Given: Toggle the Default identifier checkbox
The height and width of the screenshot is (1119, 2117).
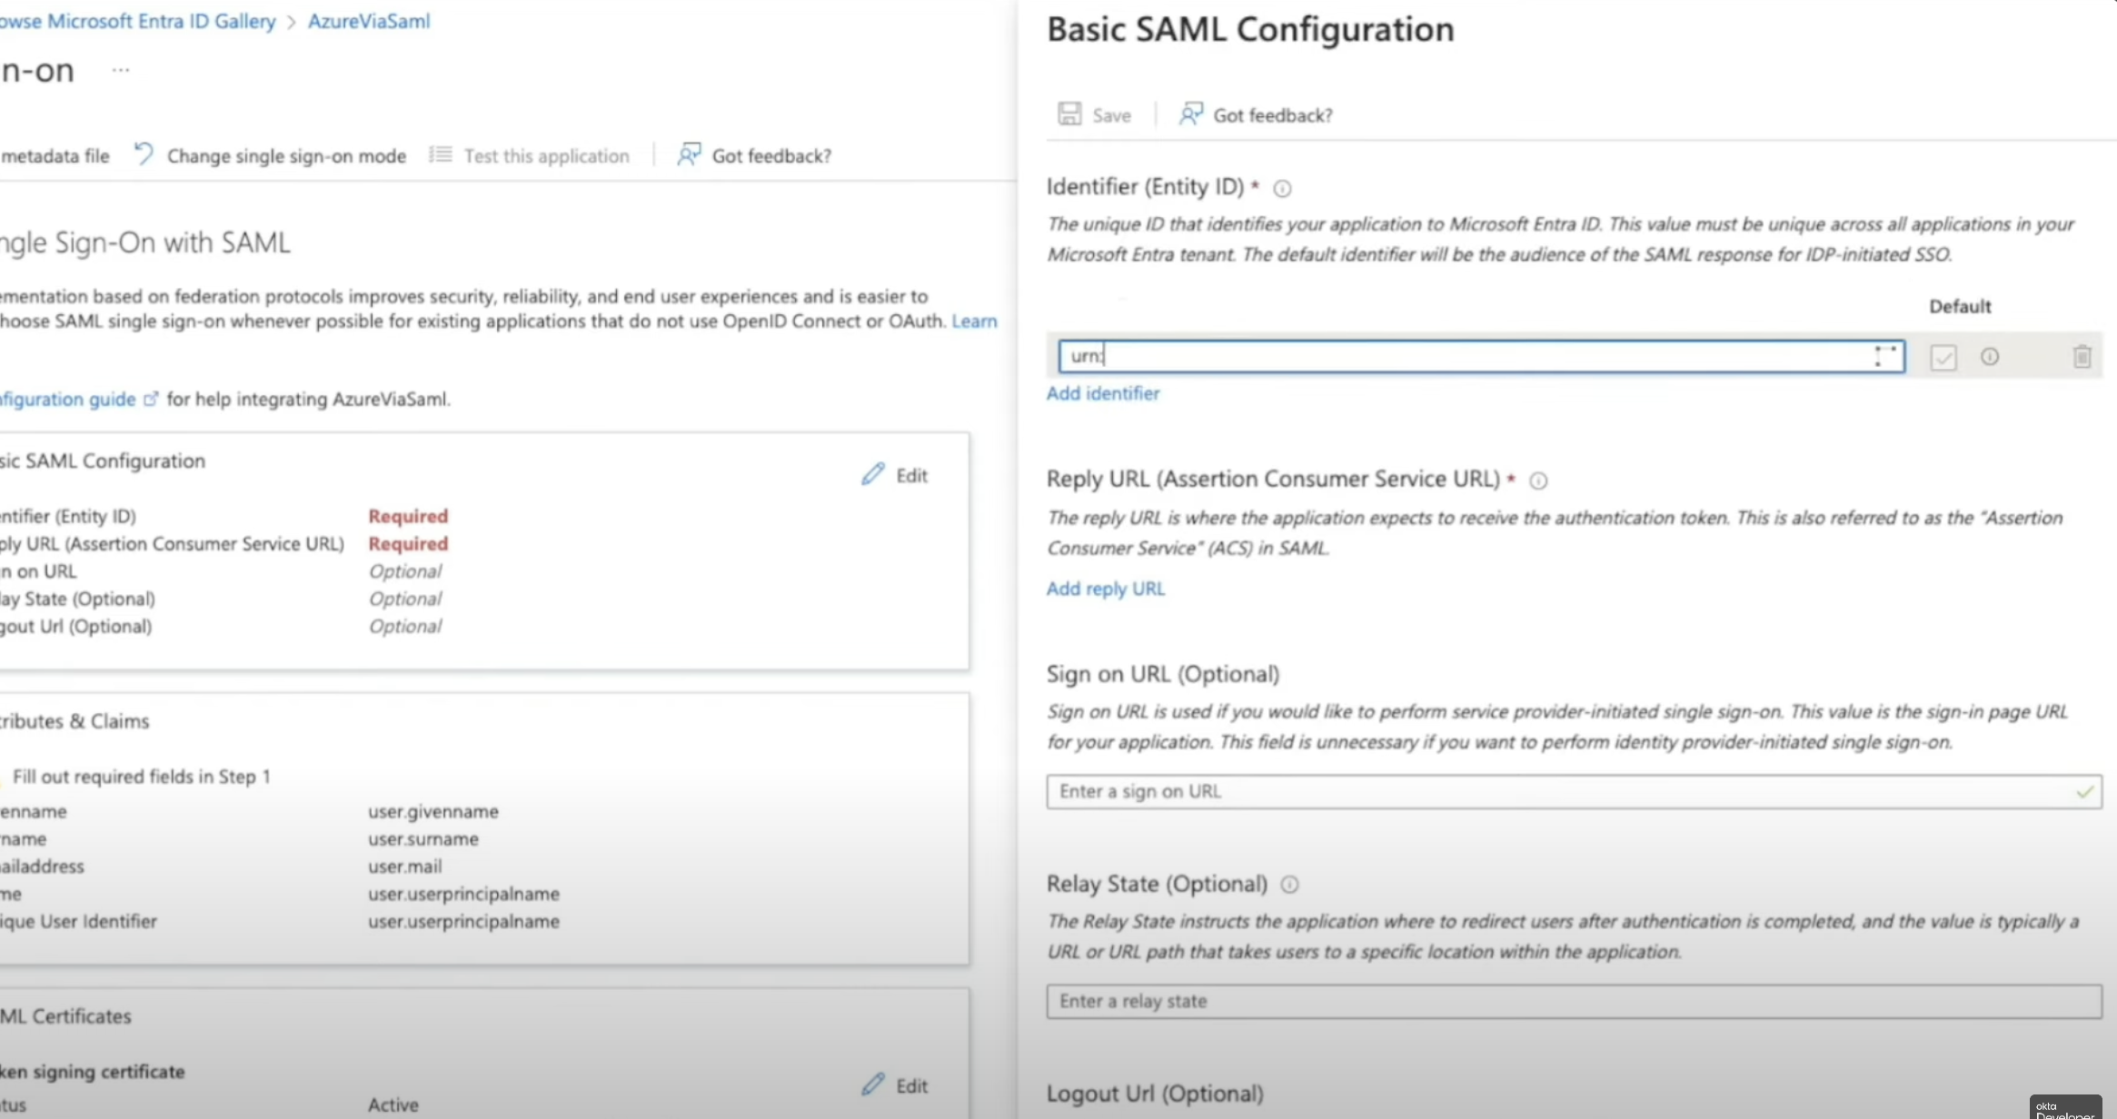Looking at the screenshot, I should point(1943,357).
